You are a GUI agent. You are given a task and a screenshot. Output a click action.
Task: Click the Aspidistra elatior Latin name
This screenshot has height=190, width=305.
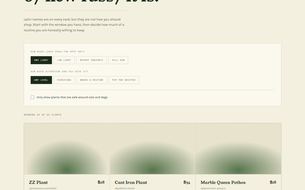(125, 188)
